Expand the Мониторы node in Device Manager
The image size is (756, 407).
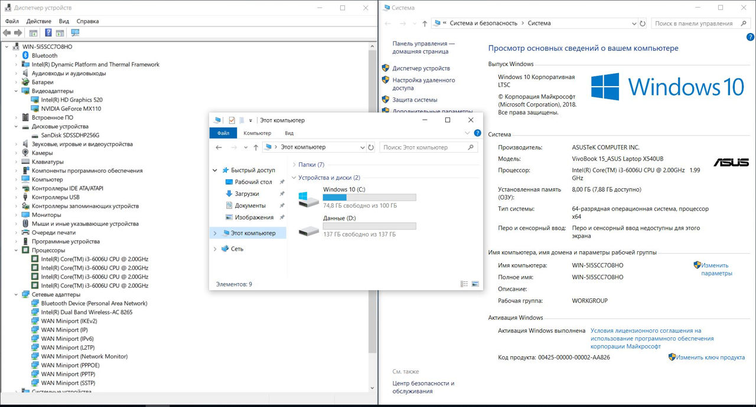point(16,215)
